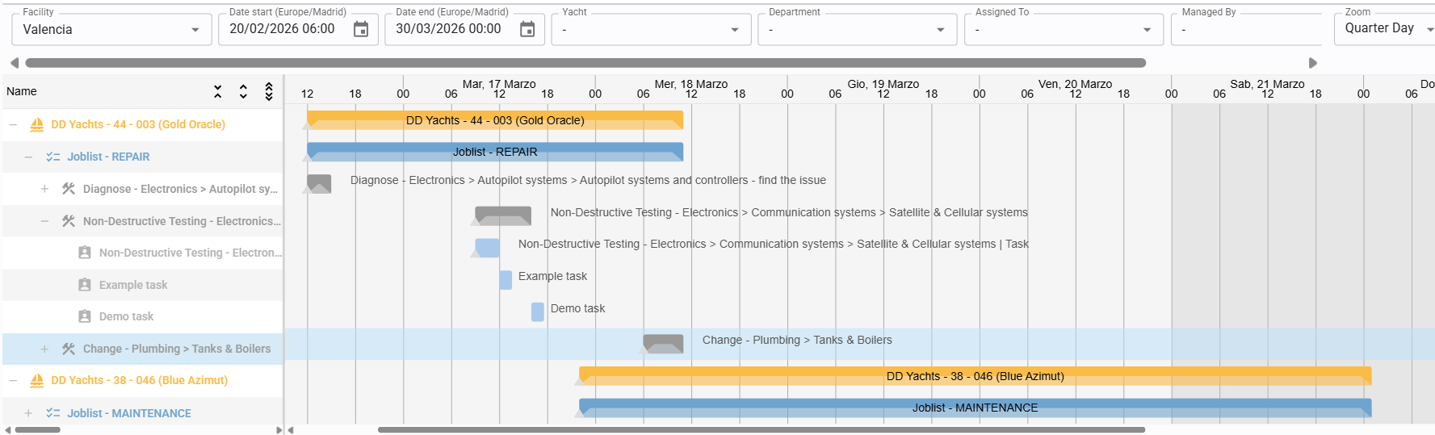This screenshot has height=435, width=1435.
Task: Click the right arrow of top scrollbar
Action: coord(1313,63)
